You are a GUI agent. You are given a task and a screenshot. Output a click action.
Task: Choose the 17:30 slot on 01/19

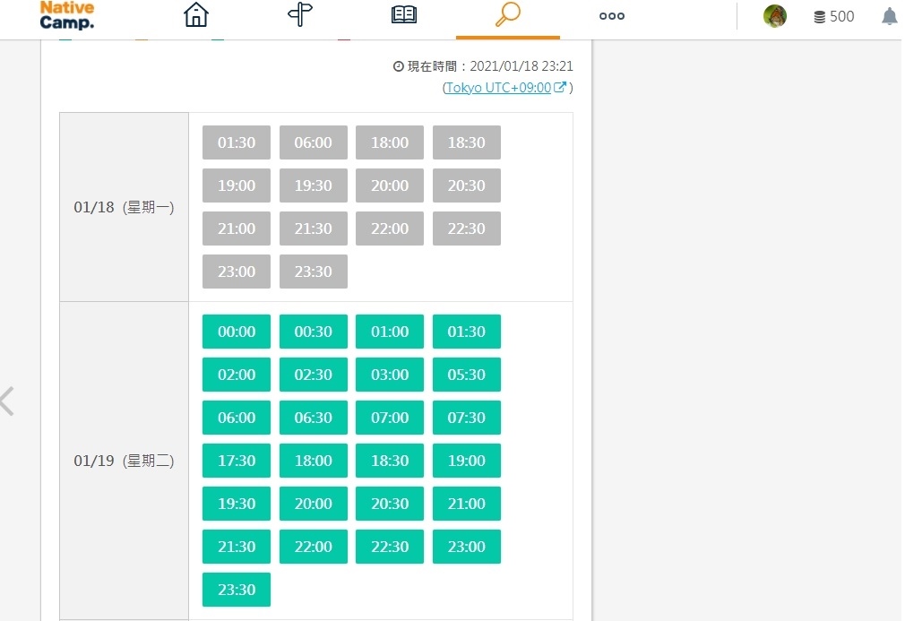click(237, 461)
